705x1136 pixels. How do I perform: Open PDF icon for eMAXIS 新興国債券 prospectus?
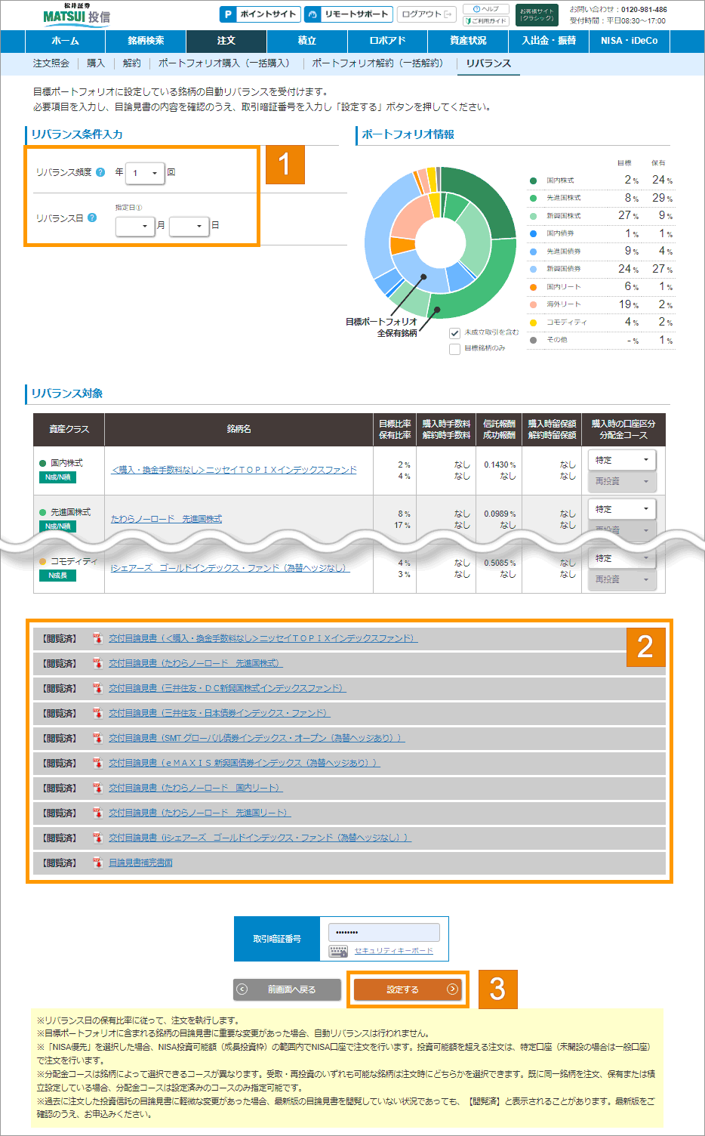97,763
